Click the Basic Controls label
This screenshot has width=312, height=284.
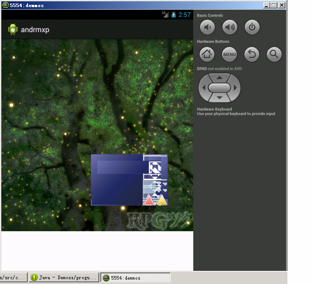pos(210,15)
